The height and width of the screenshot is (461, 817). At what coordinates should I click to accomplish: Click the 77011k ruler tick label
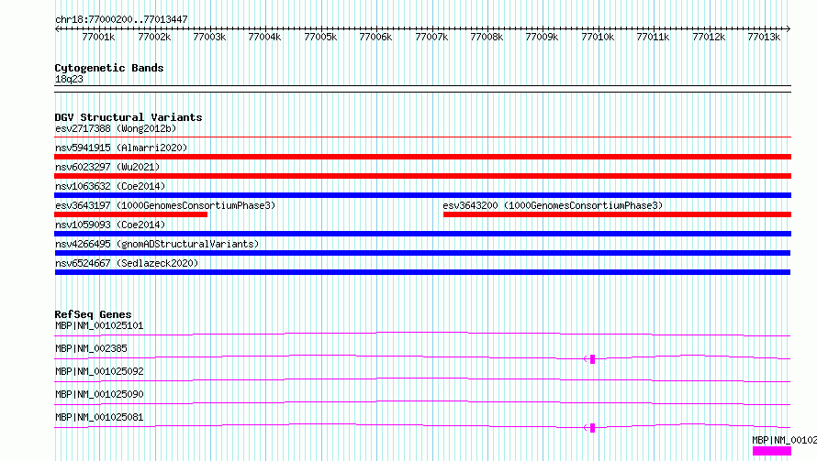653,37
